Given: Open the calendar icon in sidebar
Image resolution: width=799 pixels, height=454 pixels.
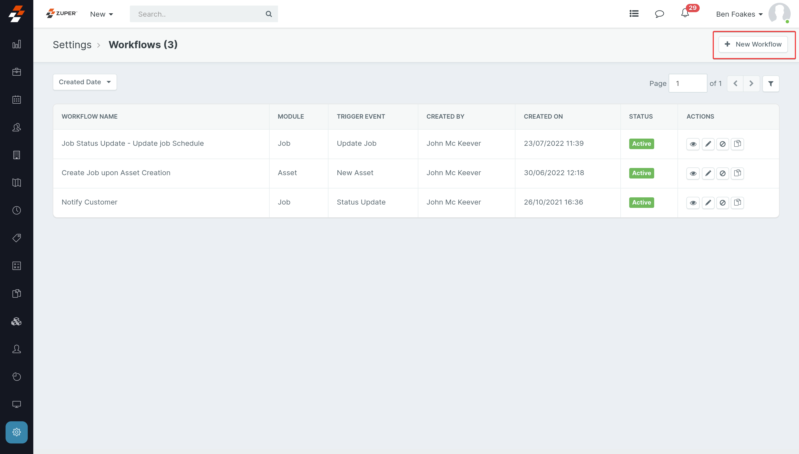Looking at the screenshot, I should click(17, 100).
